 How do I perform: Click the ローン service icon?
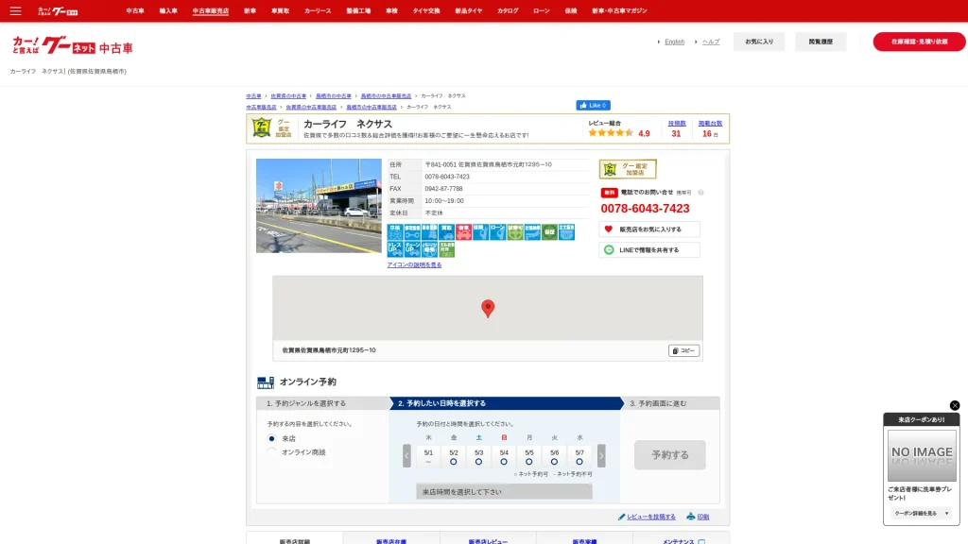(x=497, y=232)
